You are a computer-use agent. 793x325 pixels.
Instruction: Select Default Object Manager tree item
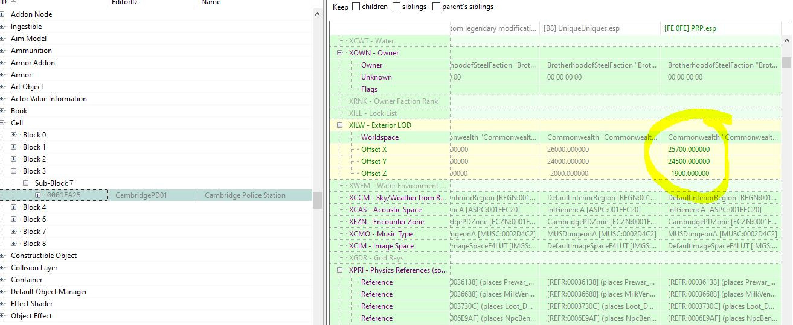click(x=49, y=292)
